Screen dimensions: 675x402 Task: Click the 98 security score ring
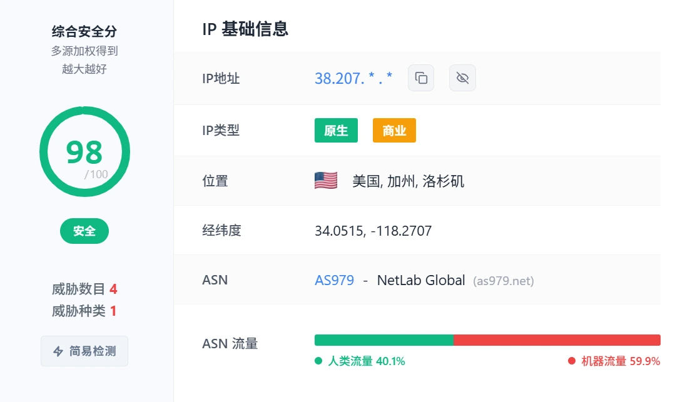(84, 151)
